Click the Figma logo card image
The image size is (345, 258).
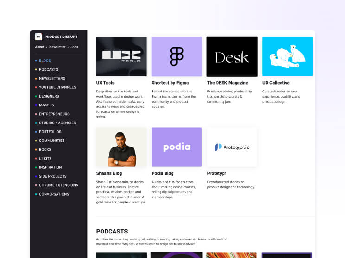[x=177, y=56]
